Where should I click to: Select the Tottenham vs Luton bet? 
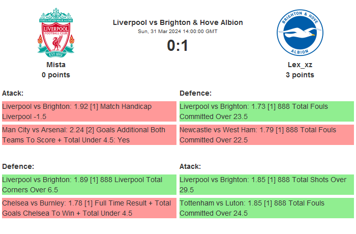265,208
